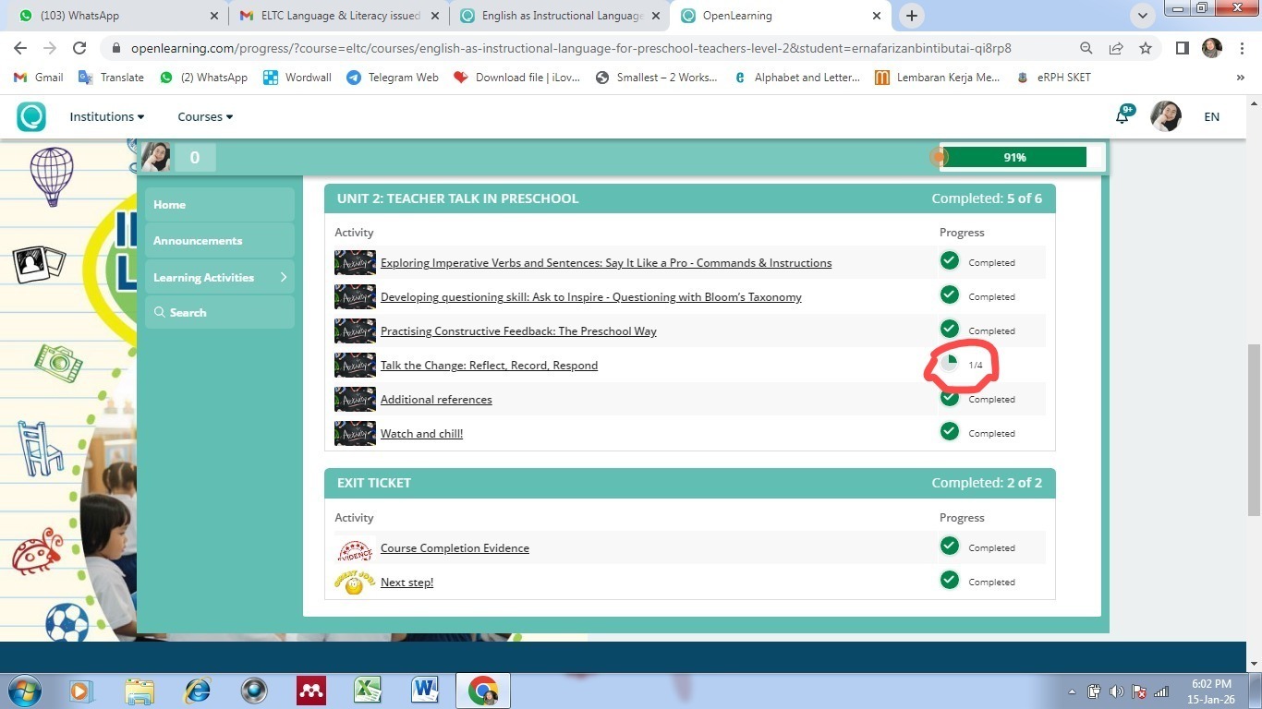Open Internet Explorer from the taskbar

click(197, 691)
